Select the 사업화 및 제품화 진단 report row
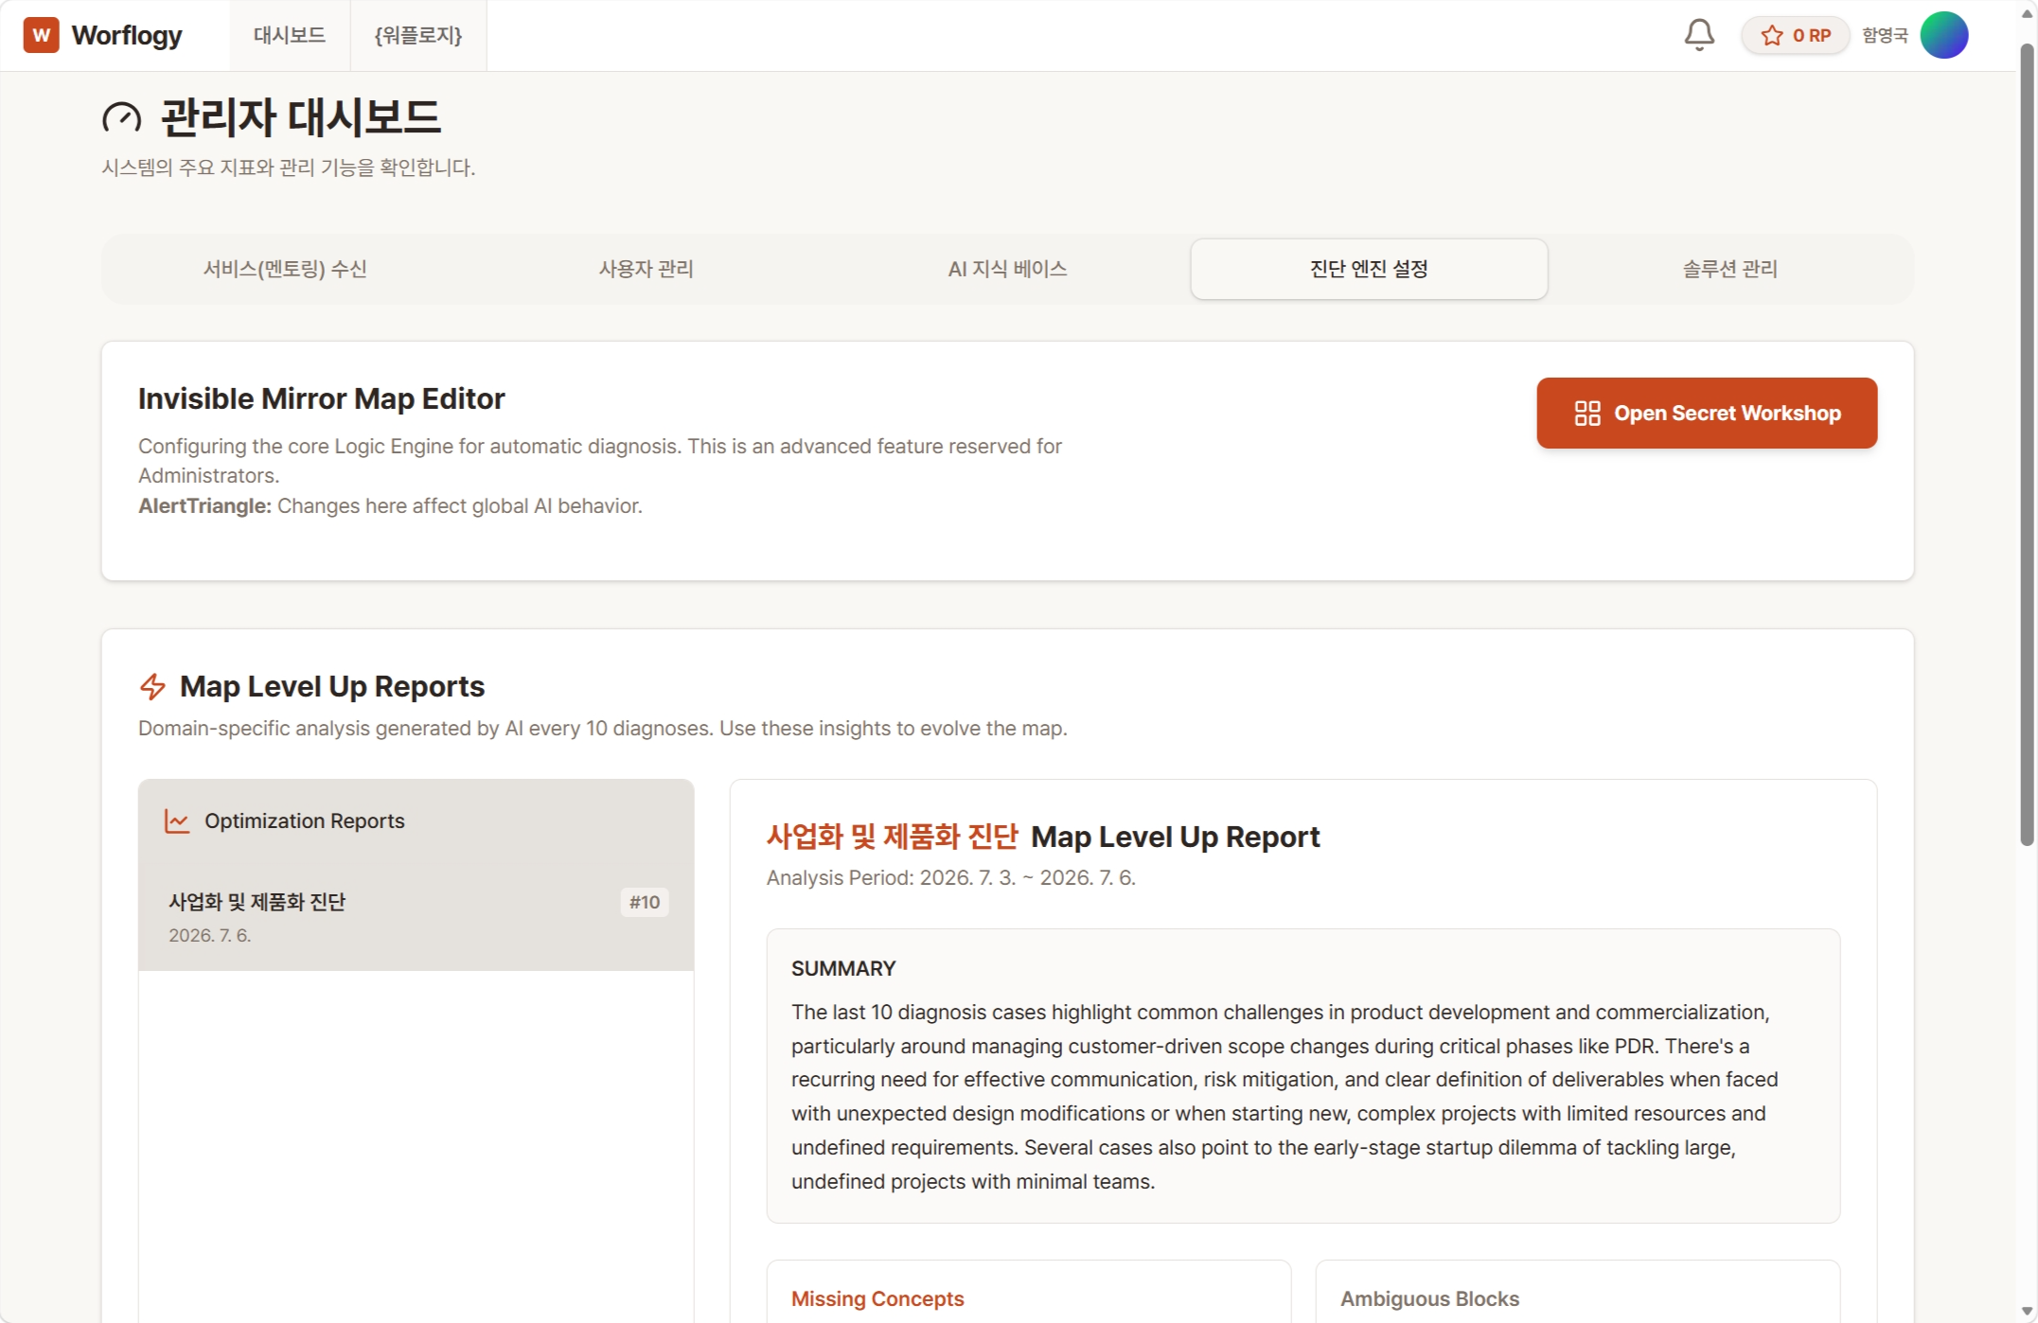This screenshot has height=1323, width=2038. 416,916
